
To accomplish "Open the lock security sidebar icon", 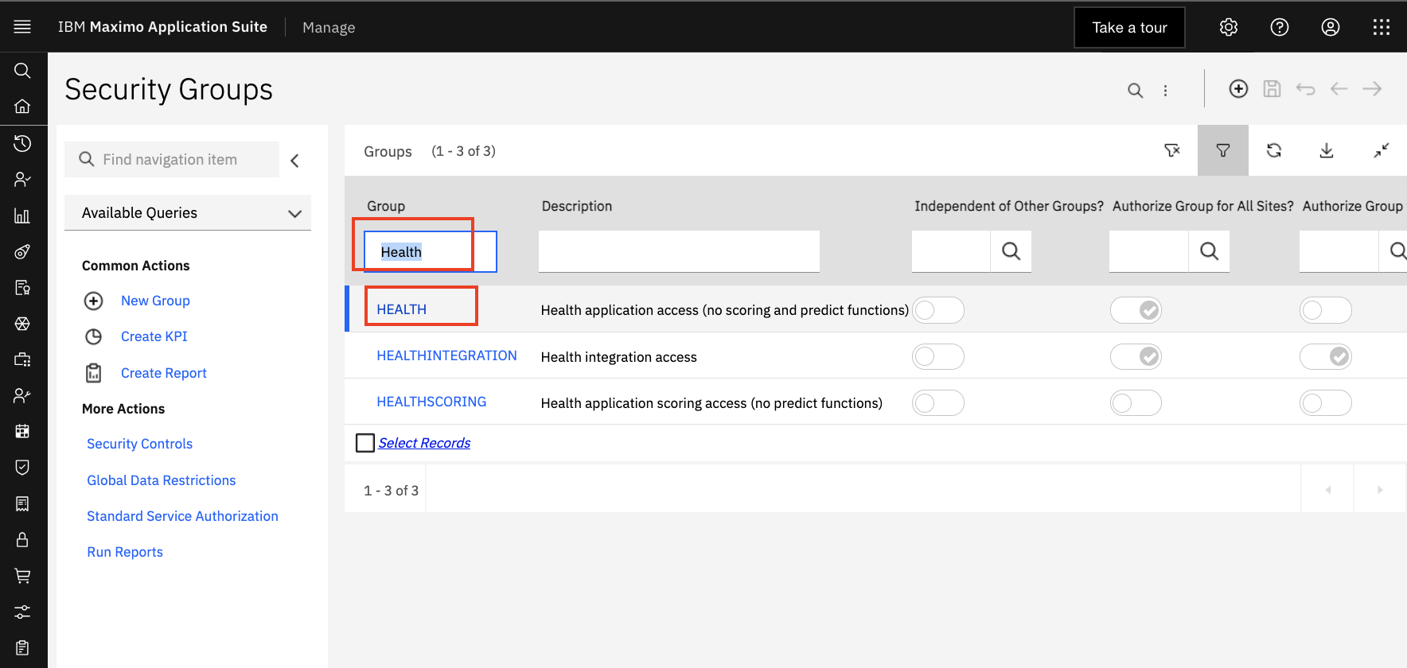I will (x=22, y=540).
